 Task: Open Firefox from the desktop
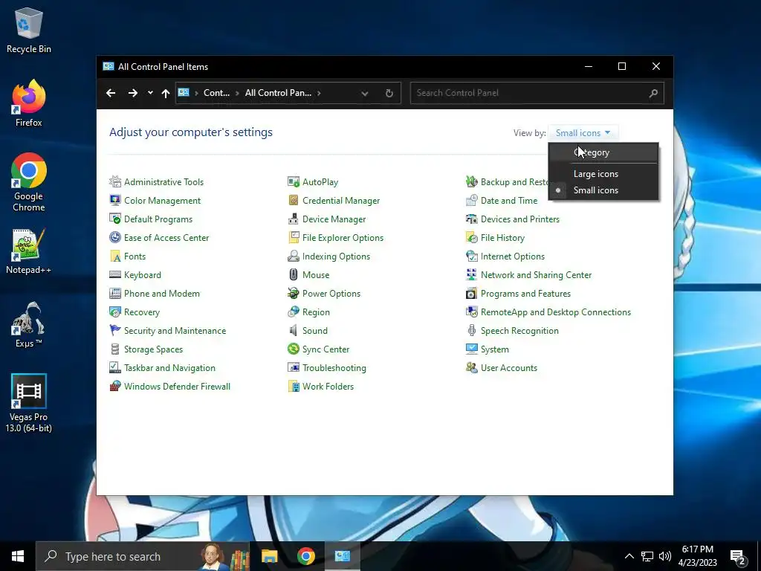click(x=29, y=103)
